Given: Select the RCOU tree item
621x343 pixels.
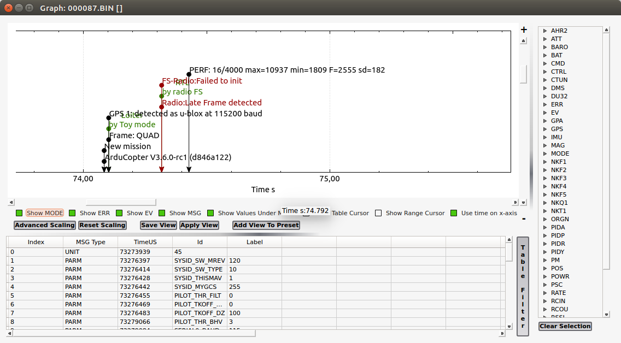Looking at the screenshot, I should tap(559, 309).
